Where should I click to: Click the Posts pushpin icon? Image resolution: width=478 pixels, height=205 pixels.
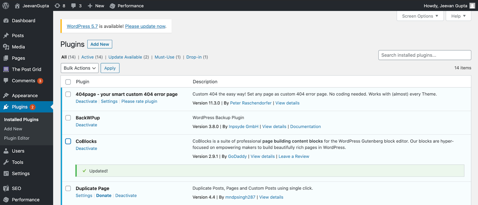(x=6, y=36)
